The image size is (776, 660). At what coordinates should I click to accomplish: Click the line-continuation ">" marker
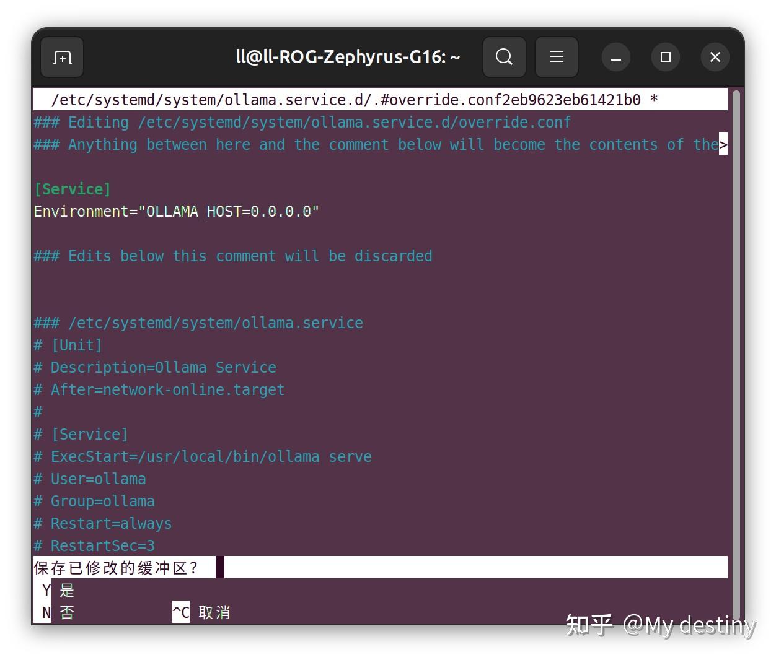pos(724,144)
